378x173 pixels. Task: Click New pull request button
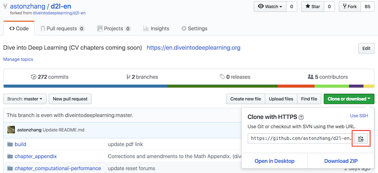pos(70,99)
